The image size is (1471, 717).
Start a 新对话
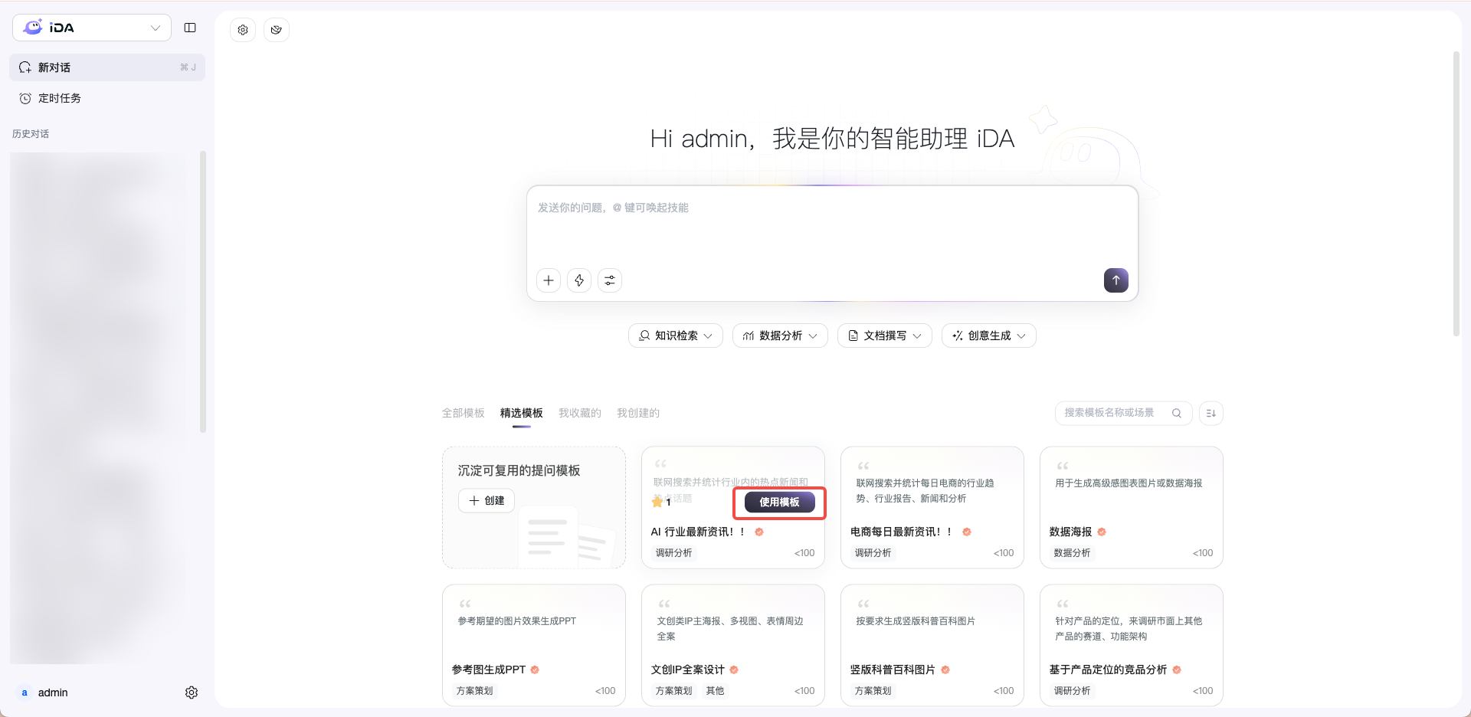click(x=107, y=67)
